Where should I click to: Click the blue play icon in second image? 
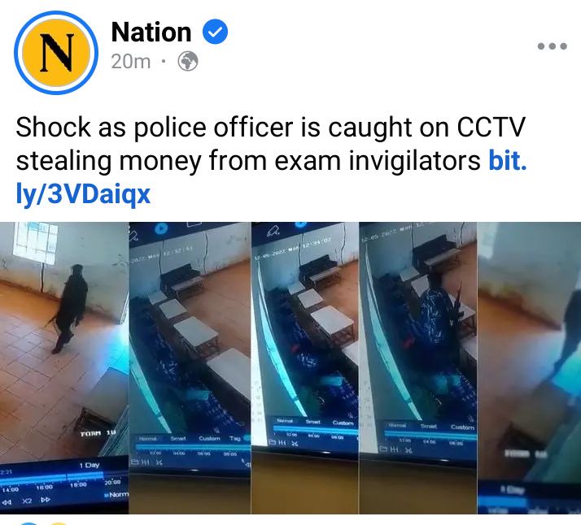pyautogui.click(x=161, y=228)
